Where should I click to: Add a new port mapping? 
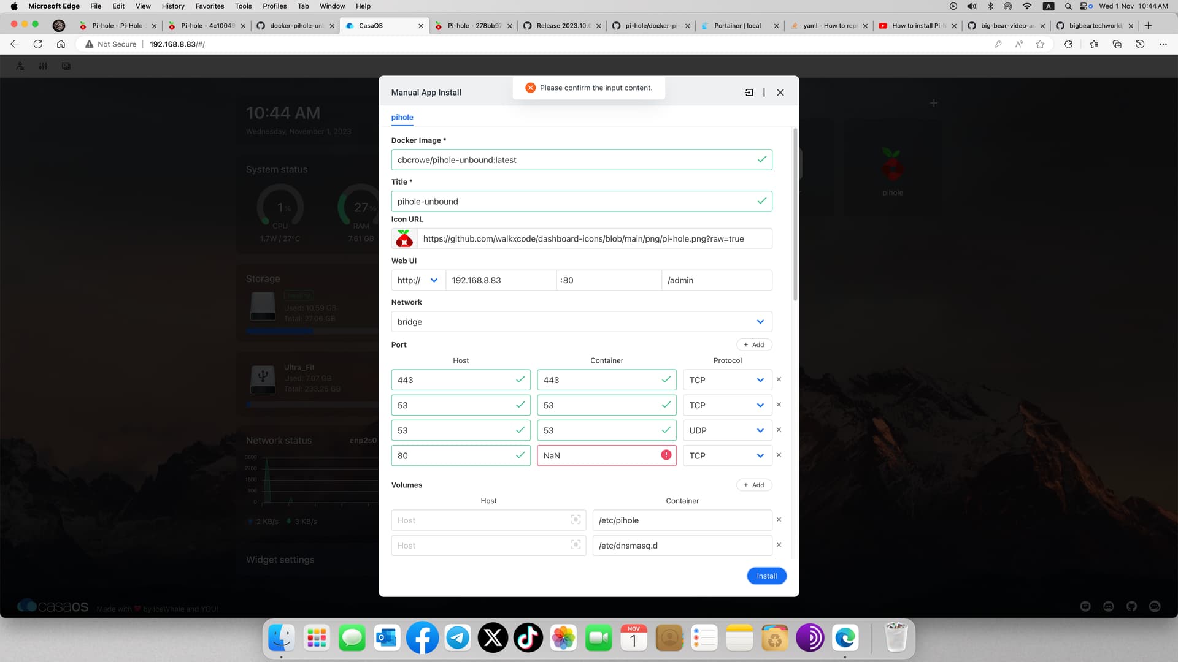click(x=754, y=344)
